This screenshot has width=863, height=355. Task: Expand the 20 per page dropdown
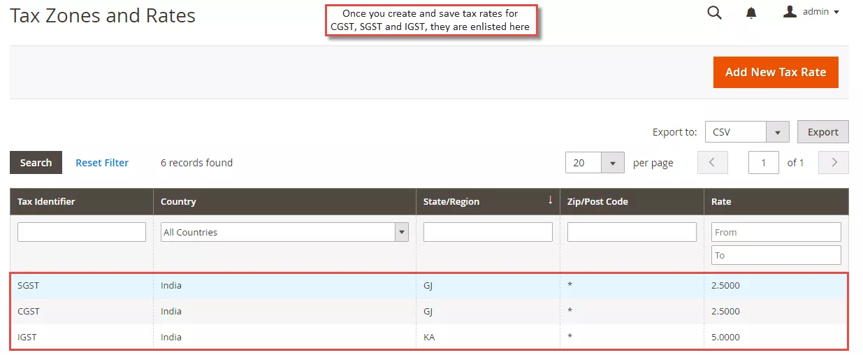pyautogui.click(x=612, y=163)
